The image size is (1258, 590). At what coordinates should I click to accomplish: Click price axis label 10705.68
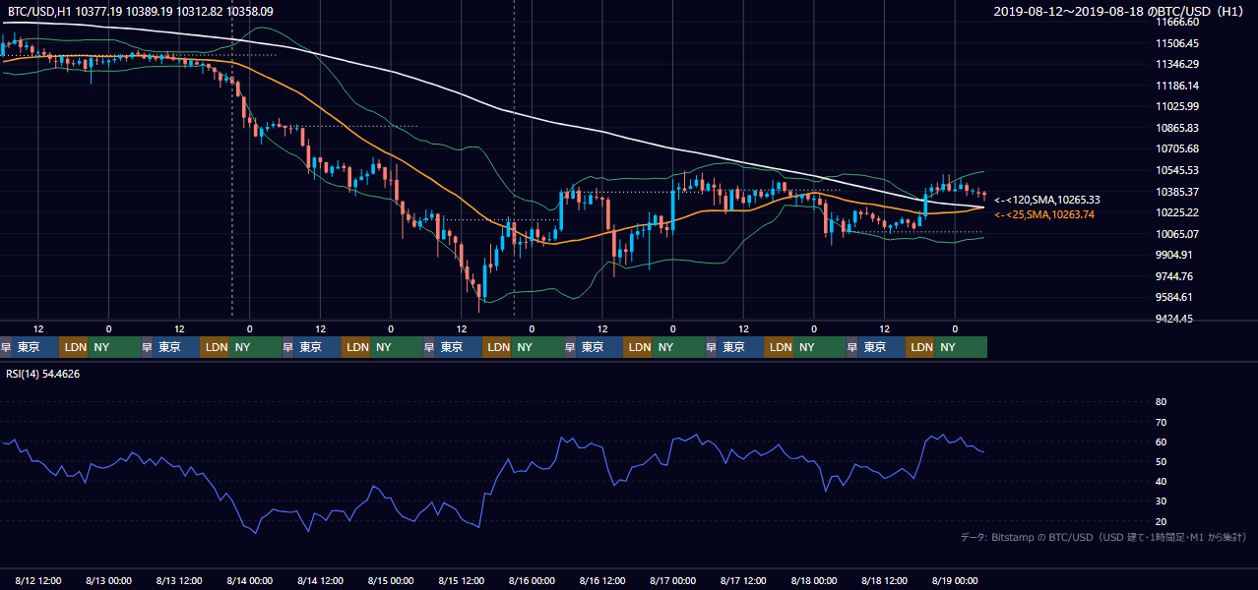(x=1177, y=148)
